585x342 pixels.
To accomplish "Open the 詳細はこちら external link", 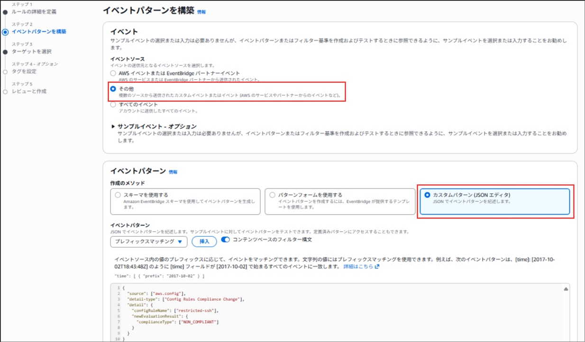I will [358, 267].
